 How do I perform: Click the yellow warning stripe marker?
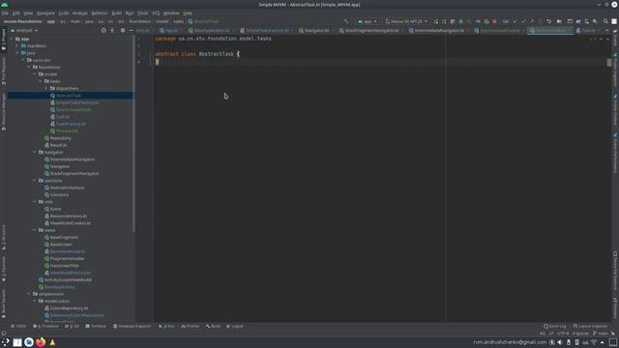[x=609, y=62]
